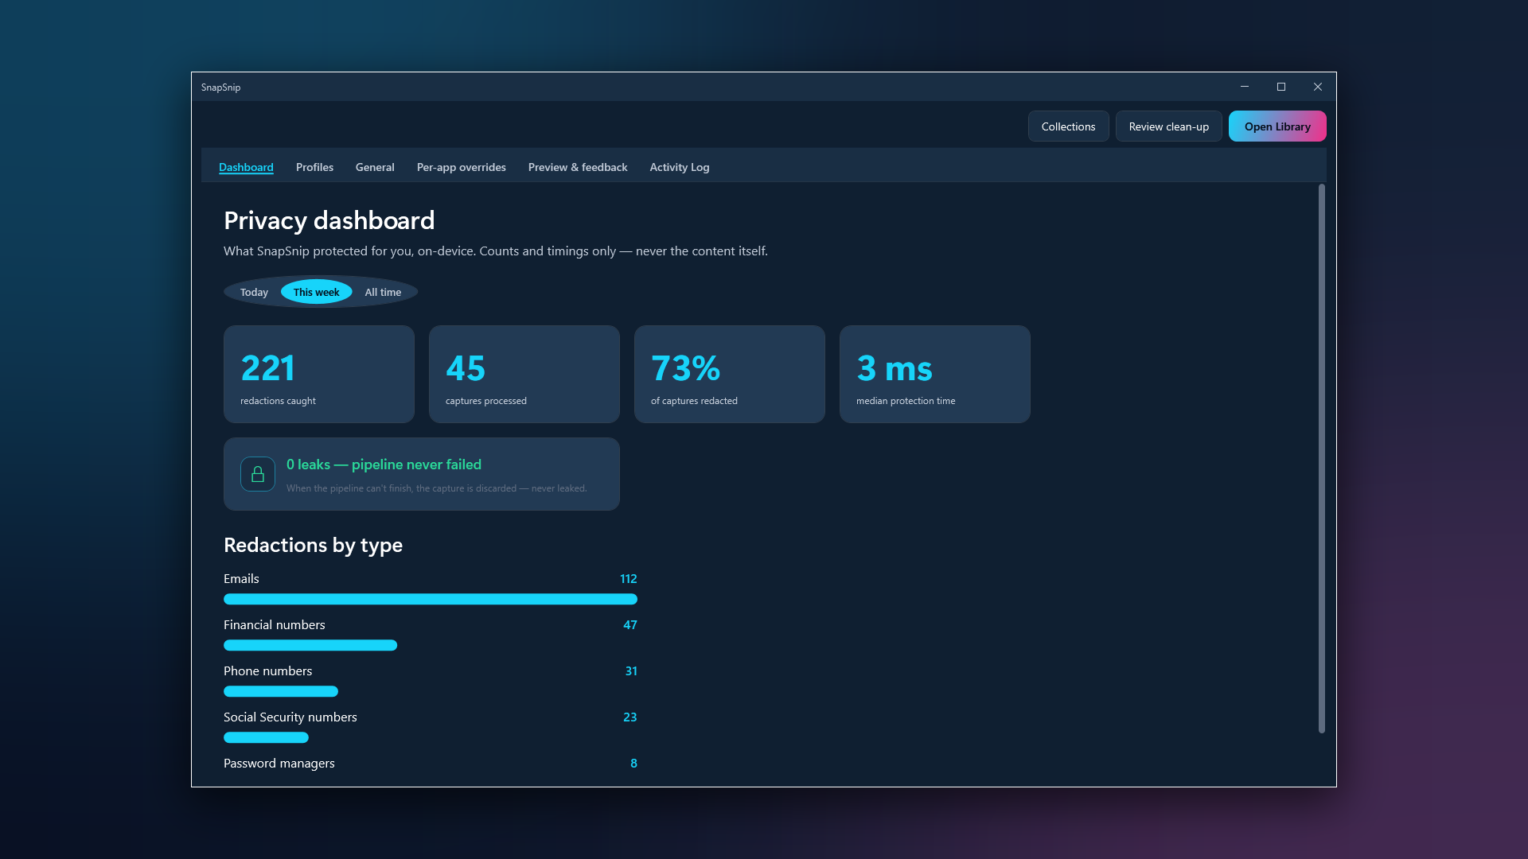Click the Collections button
This screenshot has width=1528, height=859.
[1068, 126]
